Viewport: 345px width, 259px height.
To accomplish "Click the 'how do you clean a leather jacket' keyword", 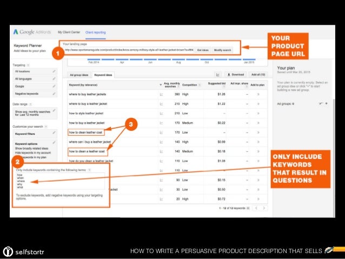I will click(91, 161).
